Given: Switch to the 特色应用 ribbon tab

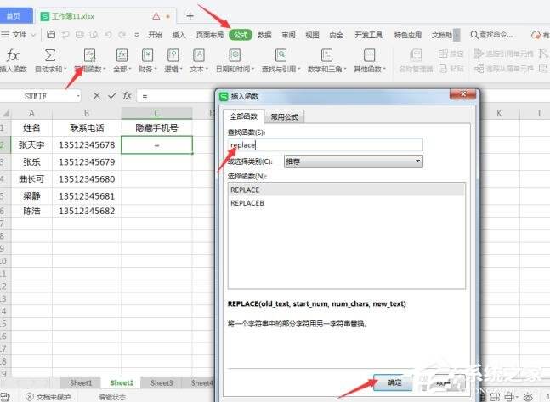Looking at the screenshot, I should click(x=407, y=35).
